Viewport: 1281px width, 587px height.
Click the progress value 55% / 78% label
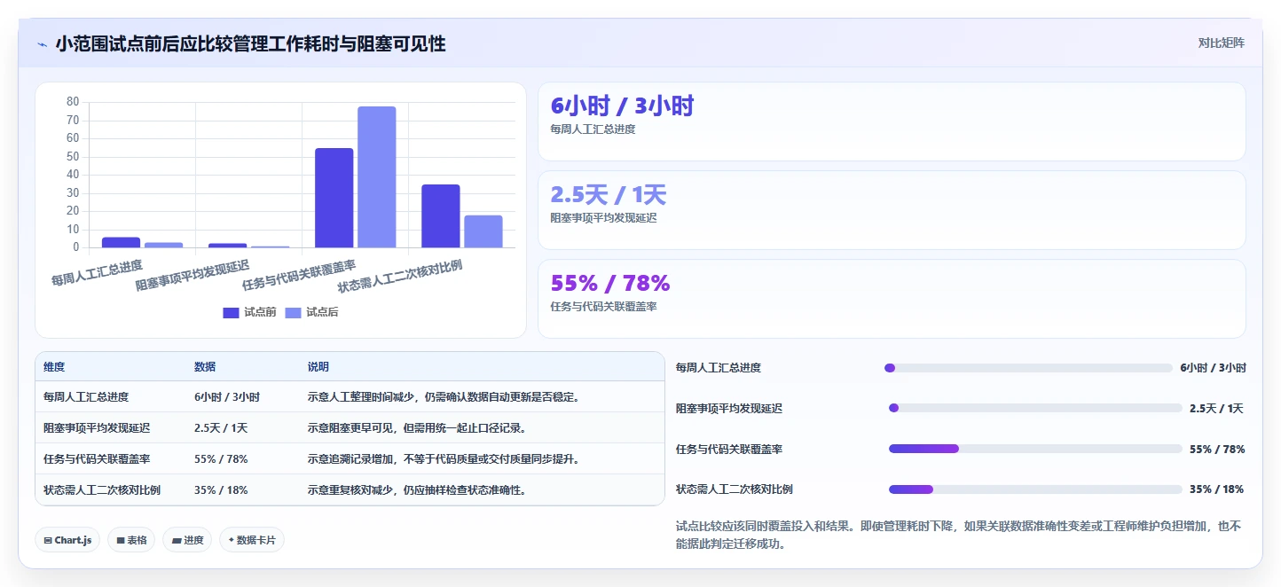[x=1217, y=450]
